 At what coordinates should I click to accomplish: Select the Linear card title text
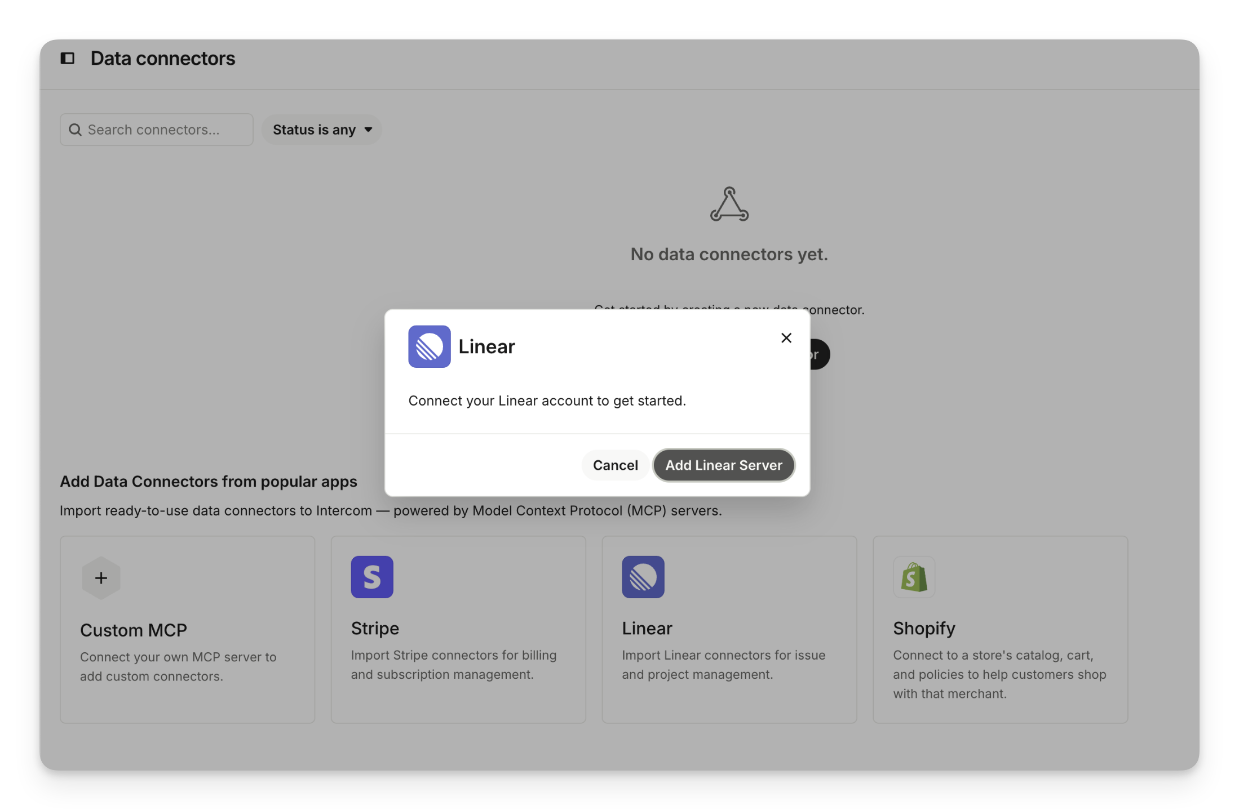[x=647, y=628]
